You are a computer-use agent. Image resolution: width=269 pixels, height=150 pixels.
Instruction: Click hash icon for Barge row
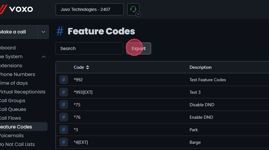(x=63, y=142)
